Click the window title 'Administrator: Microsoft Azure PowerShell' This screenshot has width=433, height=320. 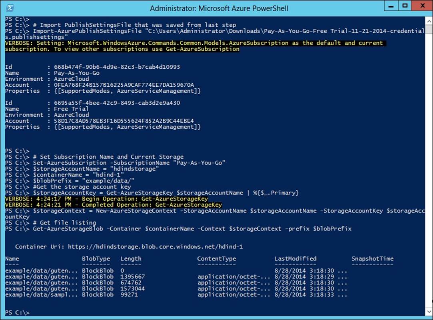[x=219, y=8]
